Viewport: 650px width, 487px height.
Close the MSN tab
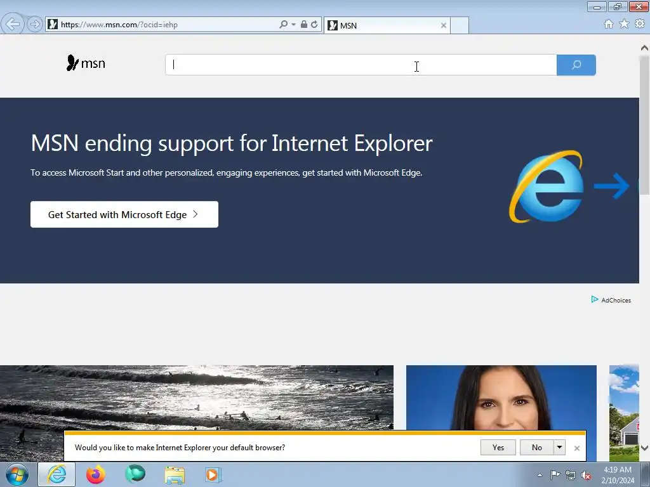[x=444, y=25]
